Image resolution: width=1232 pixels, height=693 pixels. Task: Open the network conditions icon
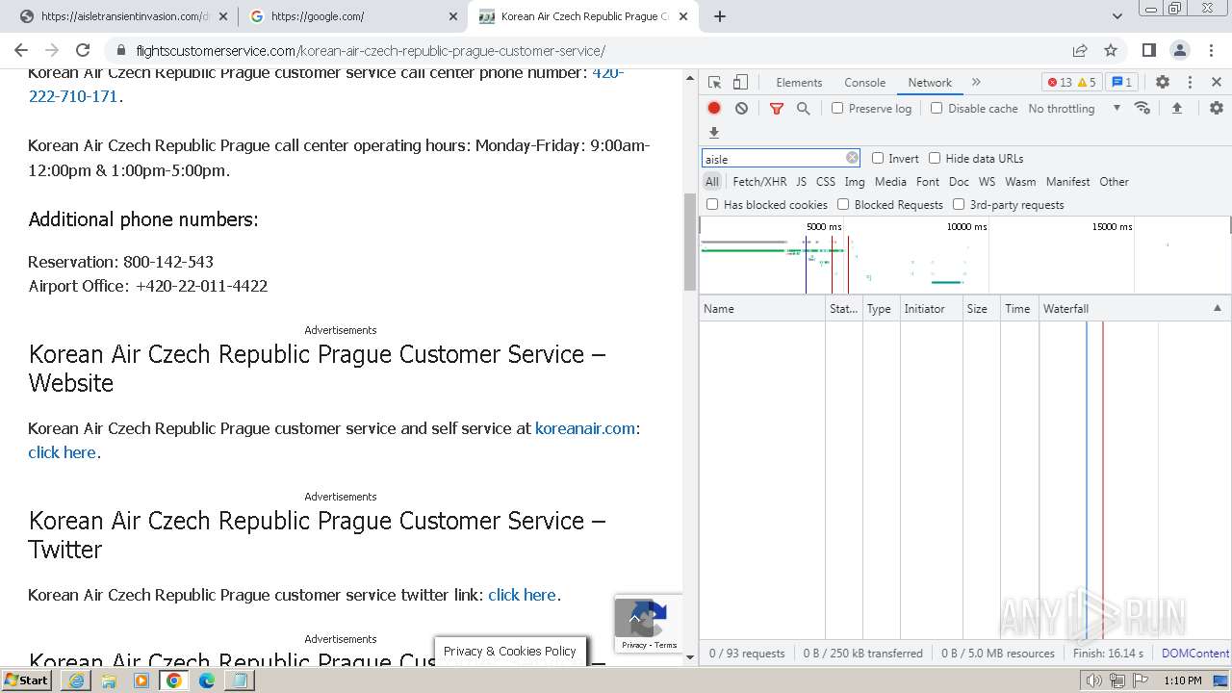click(x=1142, y=108)
